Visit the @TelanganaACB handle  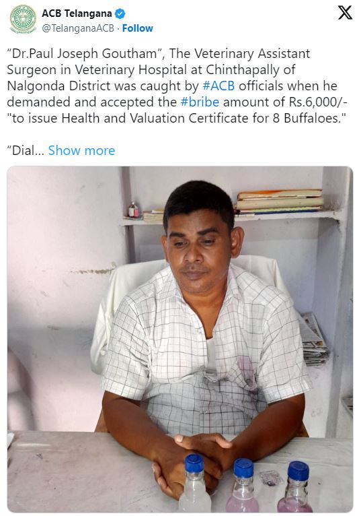click(78, 28)
